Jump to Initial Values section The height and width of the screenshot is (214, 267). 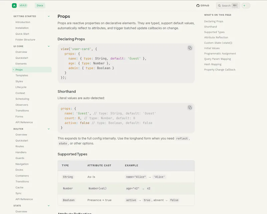[212, 48]
